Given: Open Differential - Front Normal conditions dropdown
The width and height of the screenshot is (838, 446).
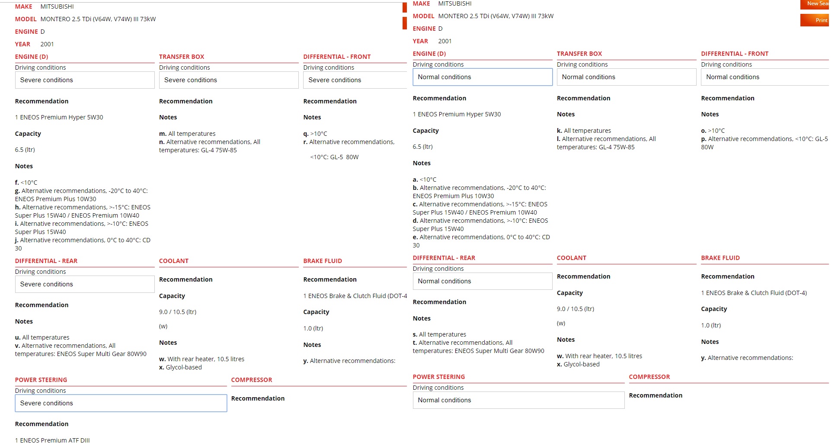Looking at the screenshot, I should click(764, 77).
